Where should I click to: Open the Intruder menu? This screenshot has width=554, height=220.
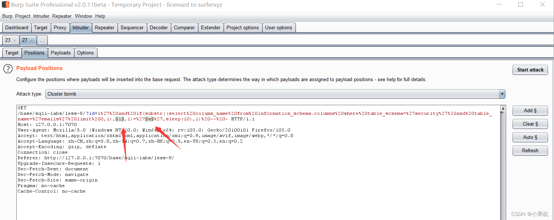point(41,16)
